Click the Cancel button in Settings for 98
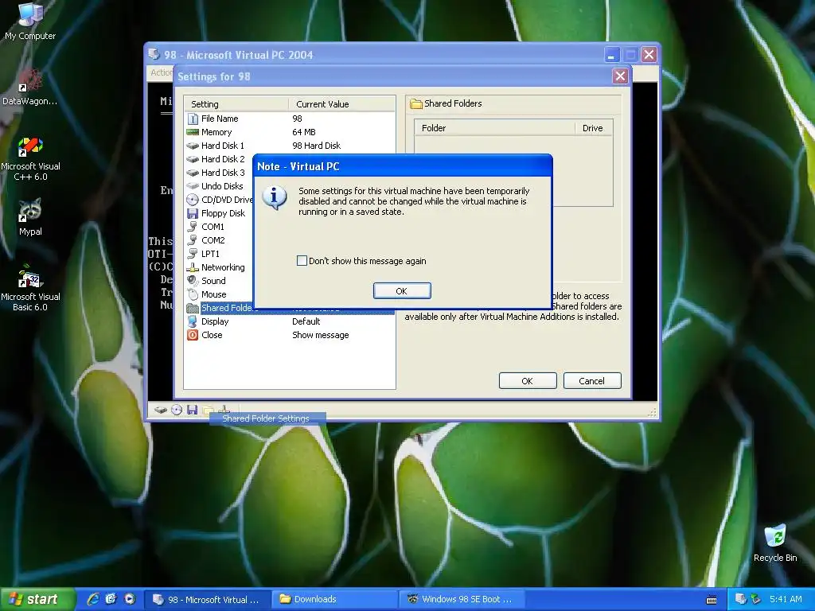Screen dimensions: 815x611 (592, 381)
